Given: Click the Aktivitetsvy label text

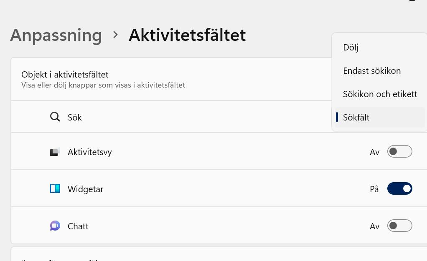Looking at the screenshot, I should pos(89,152).
